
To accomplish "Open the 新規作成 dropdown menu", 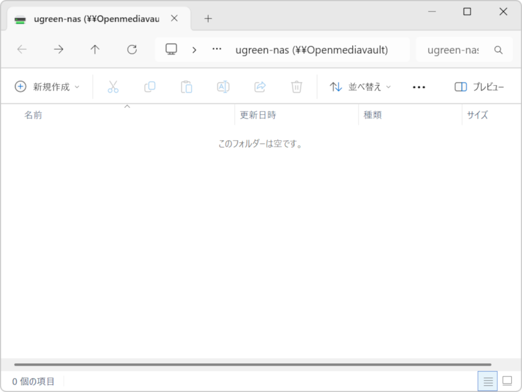I will pos(47,87).
